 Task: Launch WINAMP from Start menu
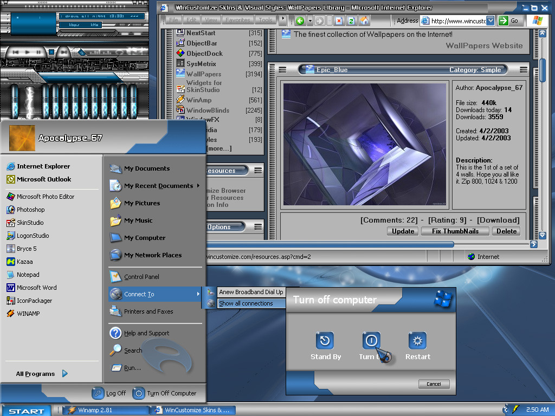23,314
